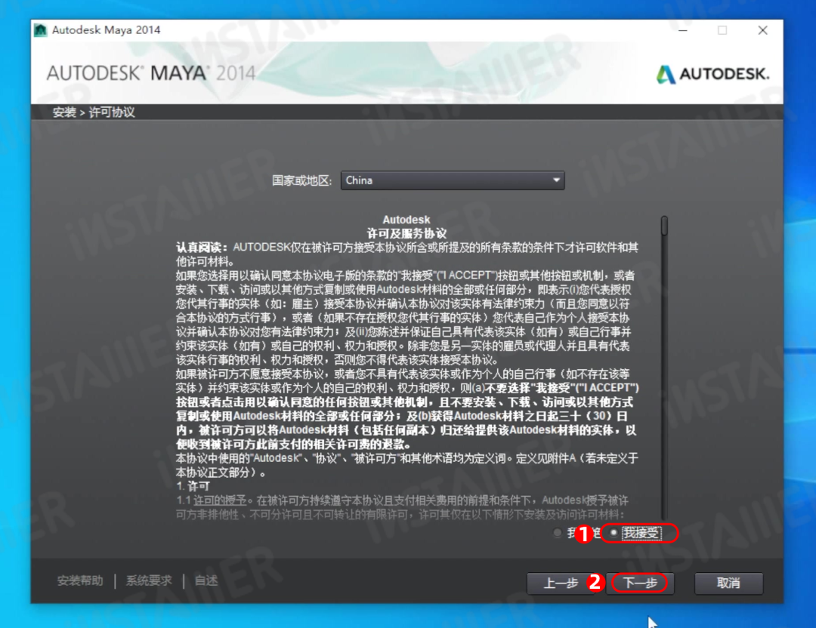Select the 我拒绝 (I Reject) radio button
The height and width of the screenshot is (628, 816).
tap(558, 533)
